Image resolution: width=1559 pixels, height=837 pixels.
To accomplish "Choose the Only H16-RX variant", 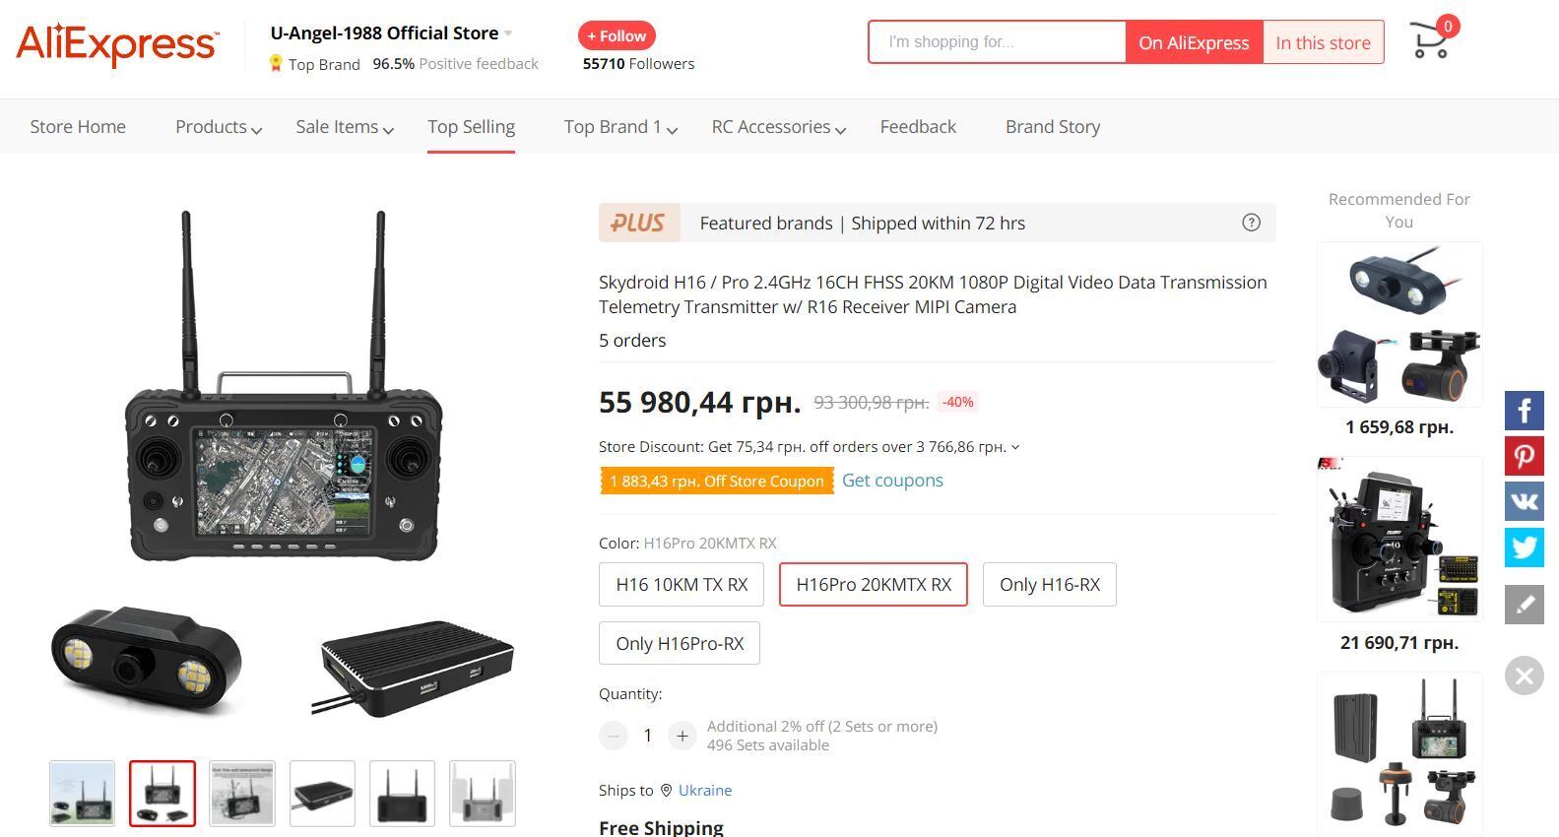I will [1049, 584].
